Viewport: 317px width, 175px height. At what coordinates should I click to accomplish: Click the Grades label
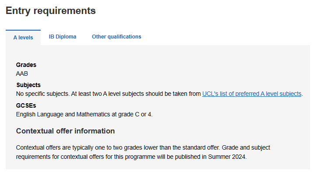coord(26,65)
